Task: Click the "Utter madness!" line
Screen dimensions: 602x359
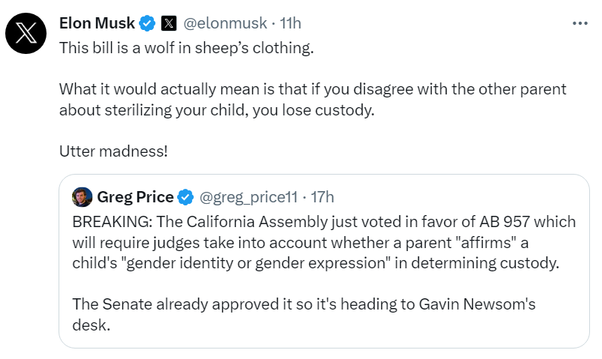Action: pos(113,151)
